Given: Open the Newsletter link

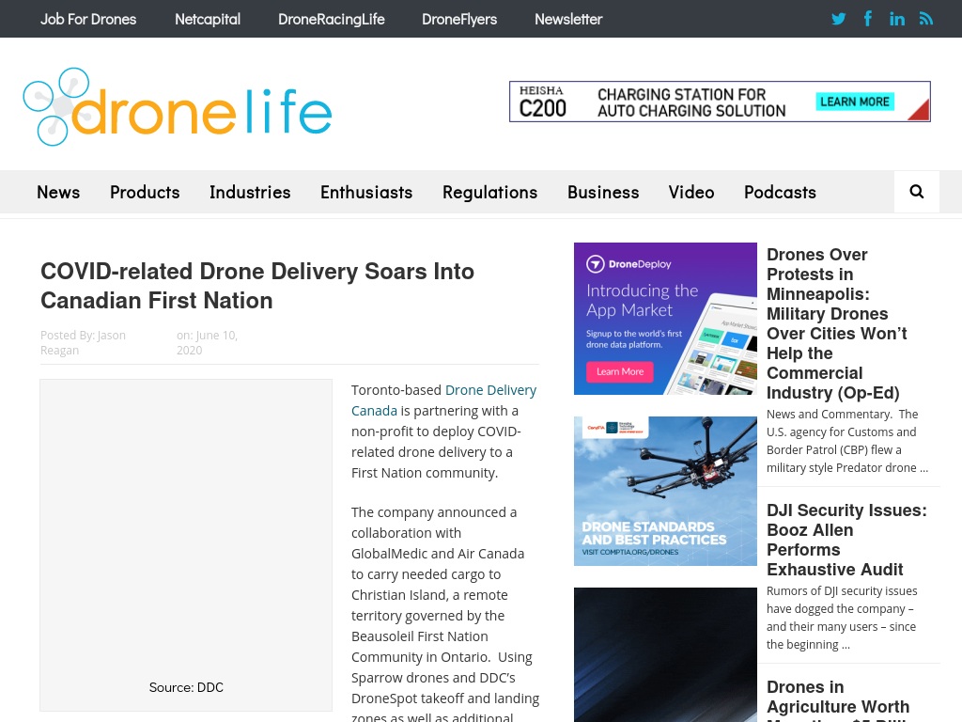Looking at the screenshot, I should [x=568, y=19].
